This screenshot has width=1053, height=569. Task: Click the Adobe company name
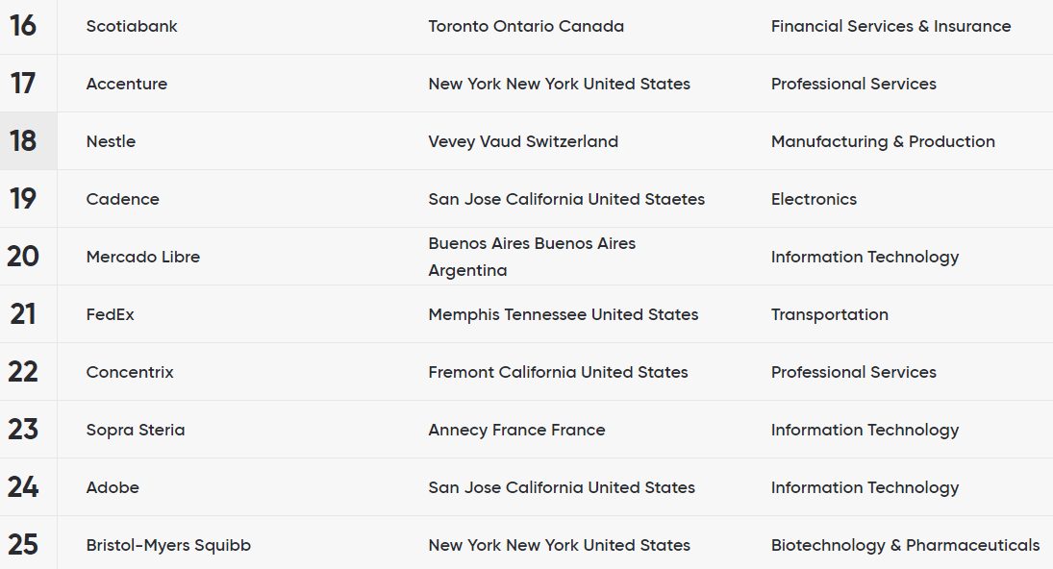point(113,487)
